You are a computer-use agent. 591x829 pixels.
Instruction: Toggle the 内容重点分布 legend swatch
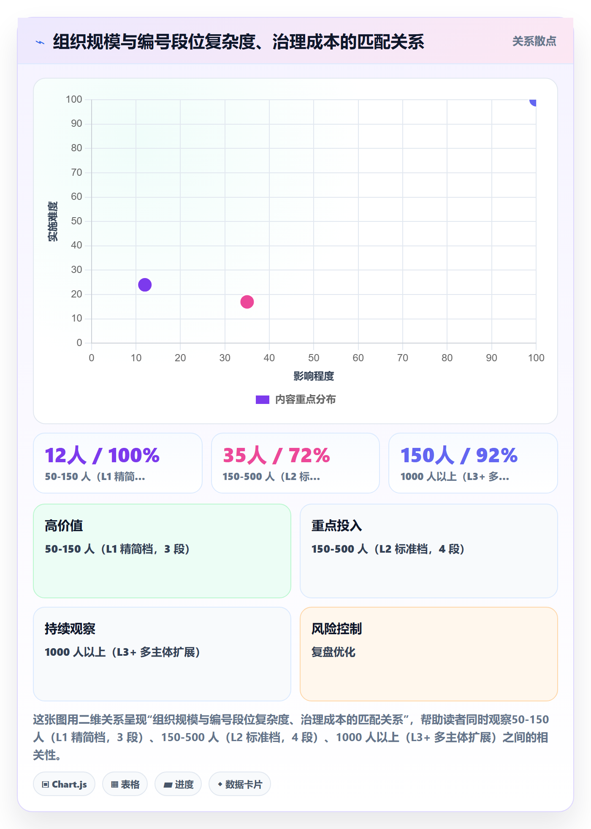[x=262, y=400]
